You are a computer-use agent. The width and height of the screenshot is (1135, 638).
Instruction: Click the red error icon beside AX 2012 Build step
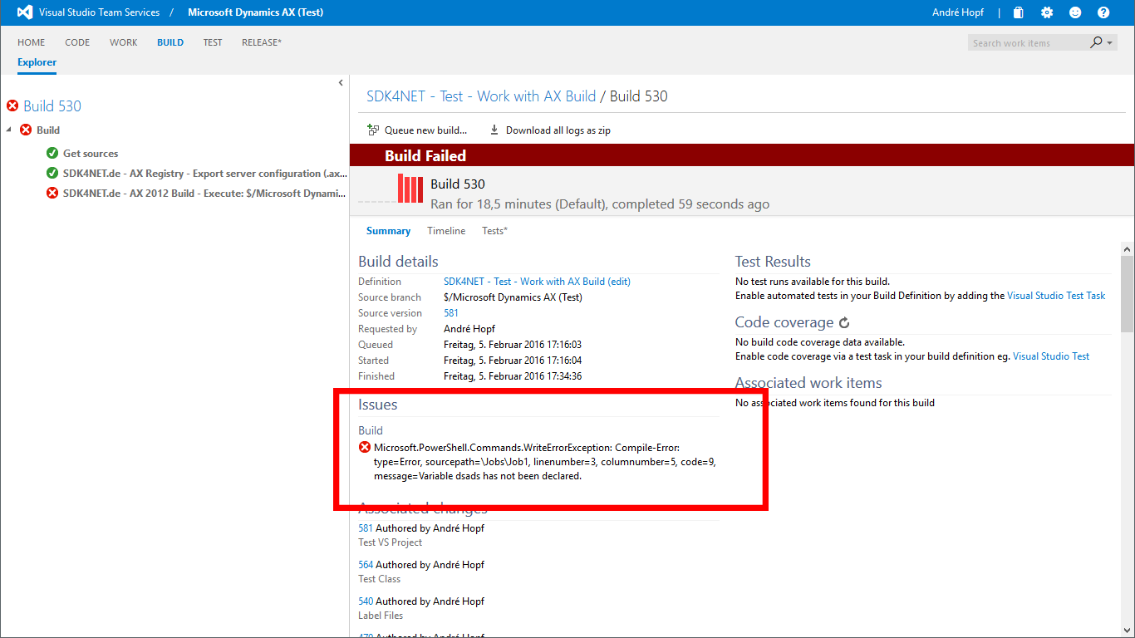pos(52,193)
